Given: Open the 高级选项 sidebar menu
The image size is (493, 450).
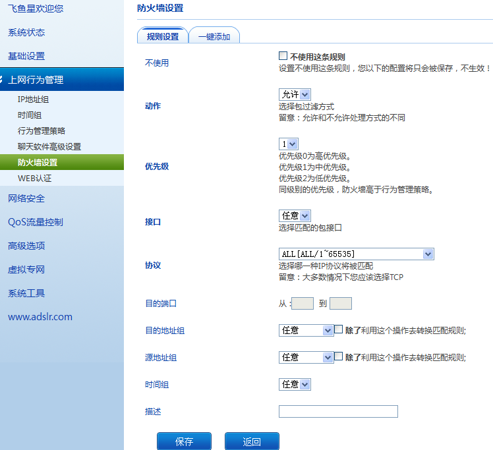Looking at the screenshot, I should [x=26, y=246].
